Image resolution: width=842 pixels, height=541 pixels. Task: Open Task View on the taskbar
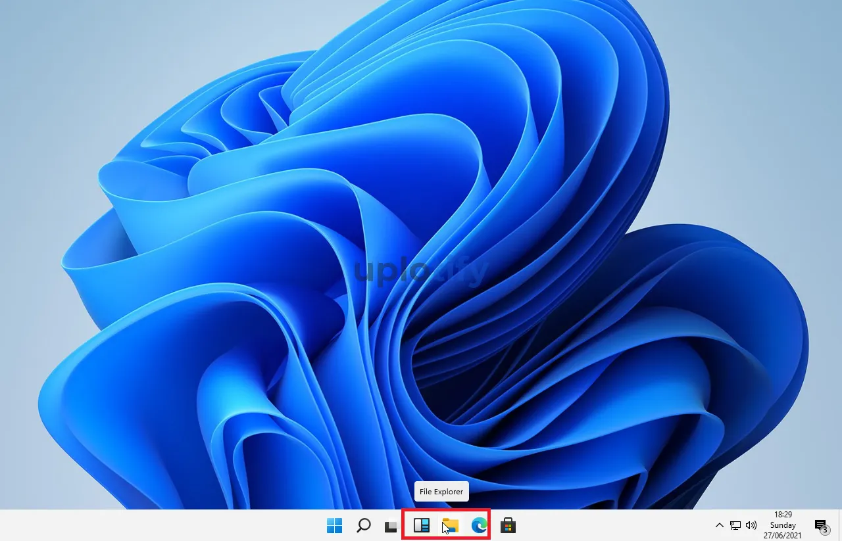[x=391, y=527]
